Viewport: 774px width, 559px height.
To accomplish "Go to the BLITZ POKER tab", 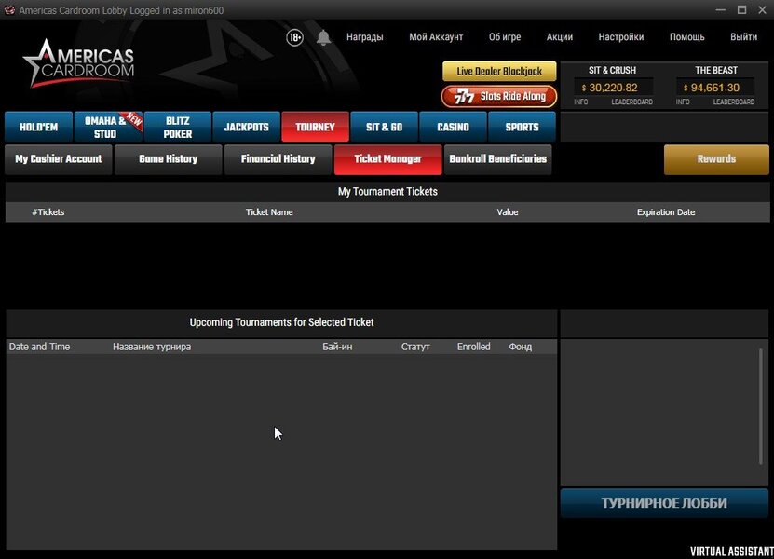I will [178, 128].
